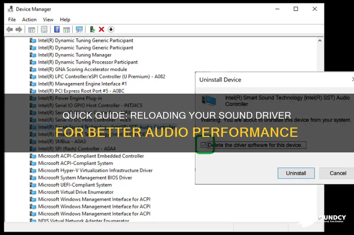Click the Uninstall Device dialog title
The width and height of the screenshot is (354, 235).
(x=220, y=80)
